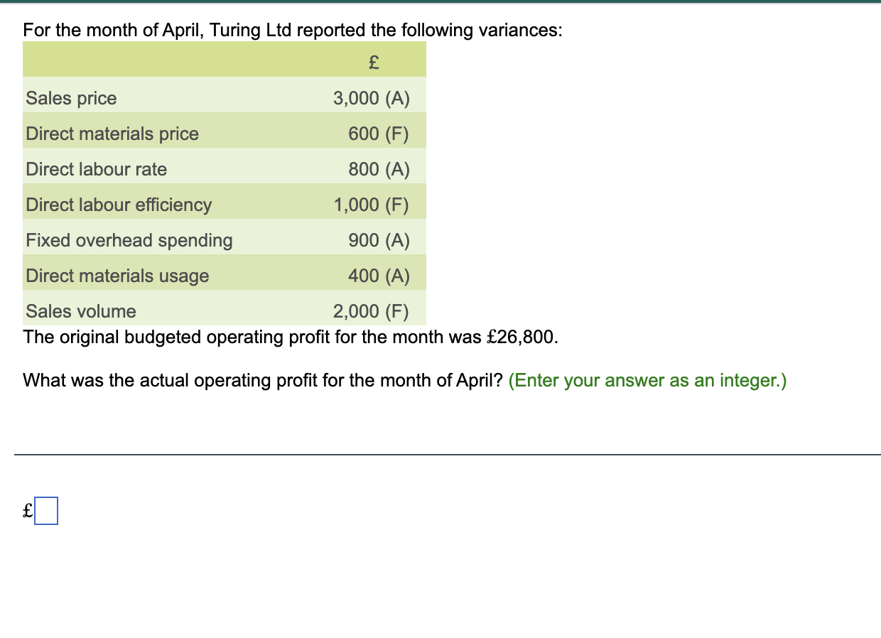
Task: Click the £ column header cell
Action: [372, 63]
